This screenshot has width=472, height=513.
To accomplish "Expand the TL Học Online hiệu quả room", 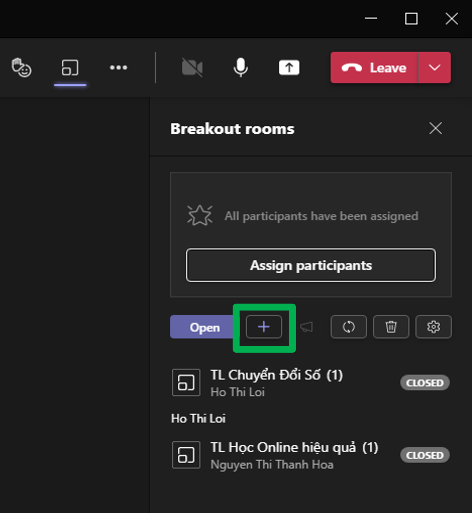I will [294, 448].
